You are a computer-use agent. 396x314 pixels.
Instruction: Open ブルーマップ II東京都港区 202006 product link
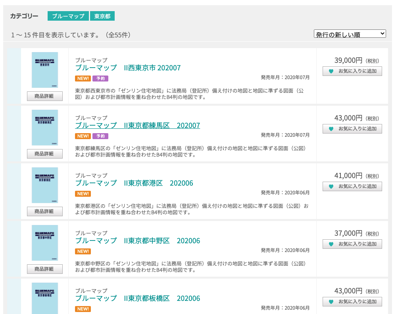coord(134,183)
